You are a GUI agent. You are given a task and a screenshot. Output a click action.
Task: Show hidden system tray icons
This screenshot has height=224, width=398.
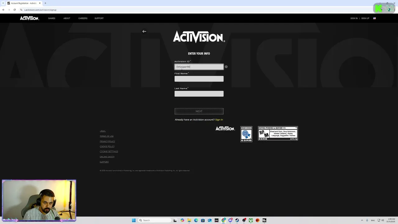pyautogui.click(x=362, y=220)
